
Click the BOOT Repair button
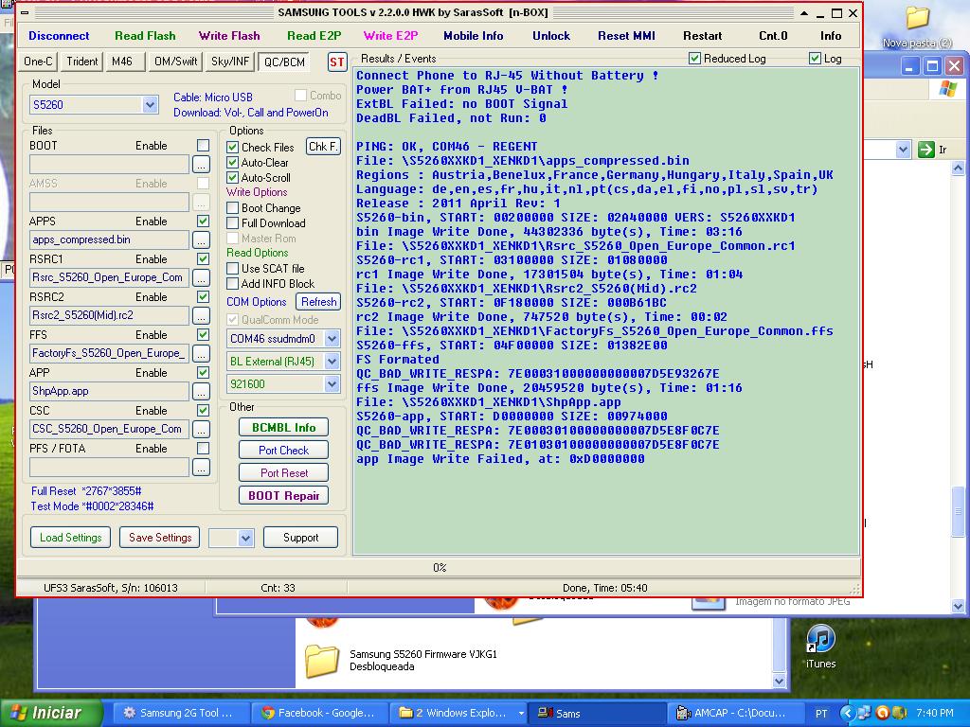[283, 496]
